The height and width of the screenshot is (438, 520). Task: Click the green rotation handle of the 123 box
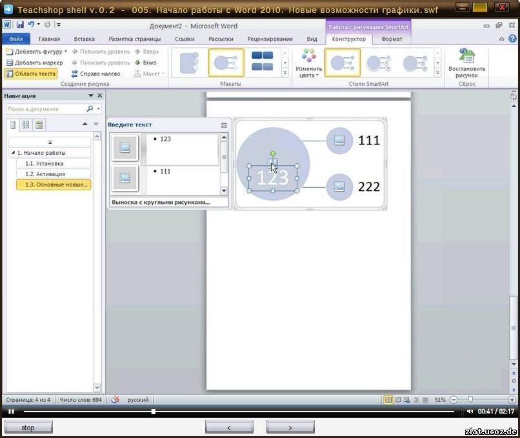coord(273,154)
